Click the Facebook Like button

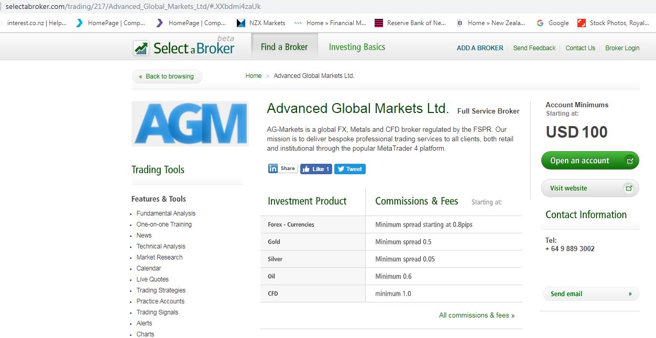(316, 169)
